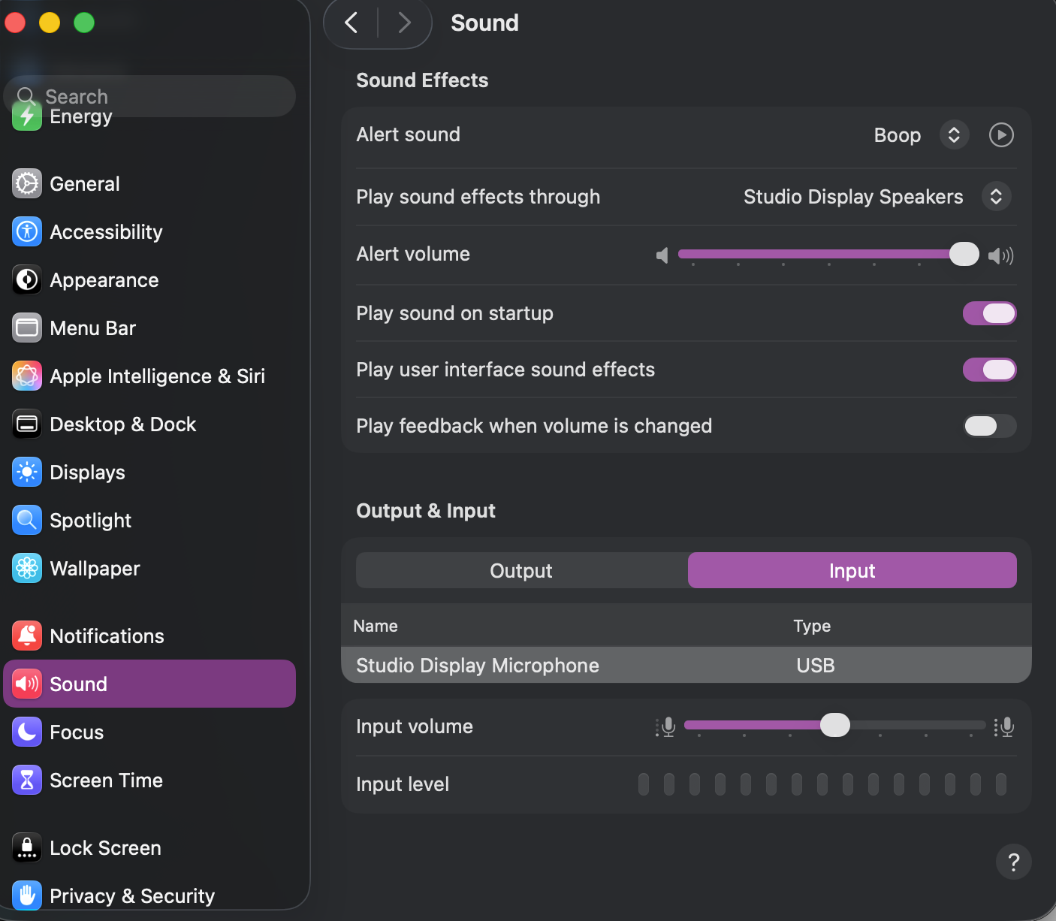Open the help question mark button

1013,862
